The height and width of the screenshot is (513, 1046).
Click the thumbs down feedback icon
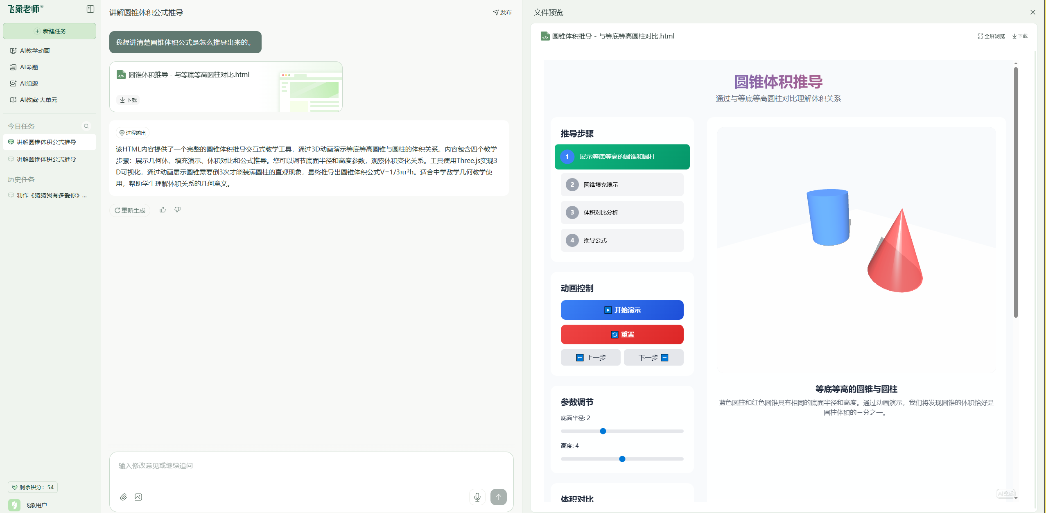pyautogui.click(x=178, y=210)
